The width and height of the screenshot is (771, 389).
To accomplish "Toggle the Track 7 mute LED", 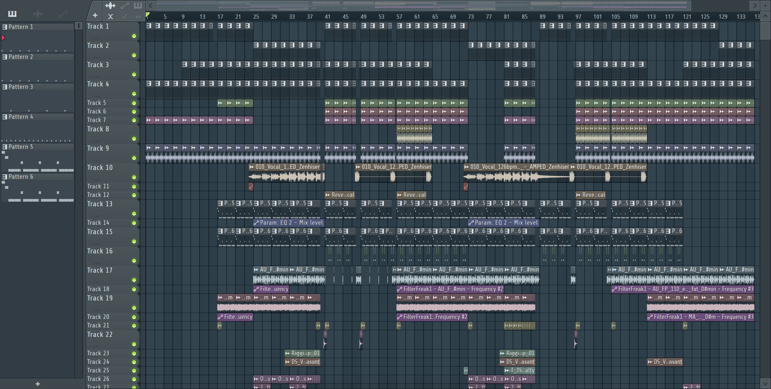I will click(x=134, y=120).
